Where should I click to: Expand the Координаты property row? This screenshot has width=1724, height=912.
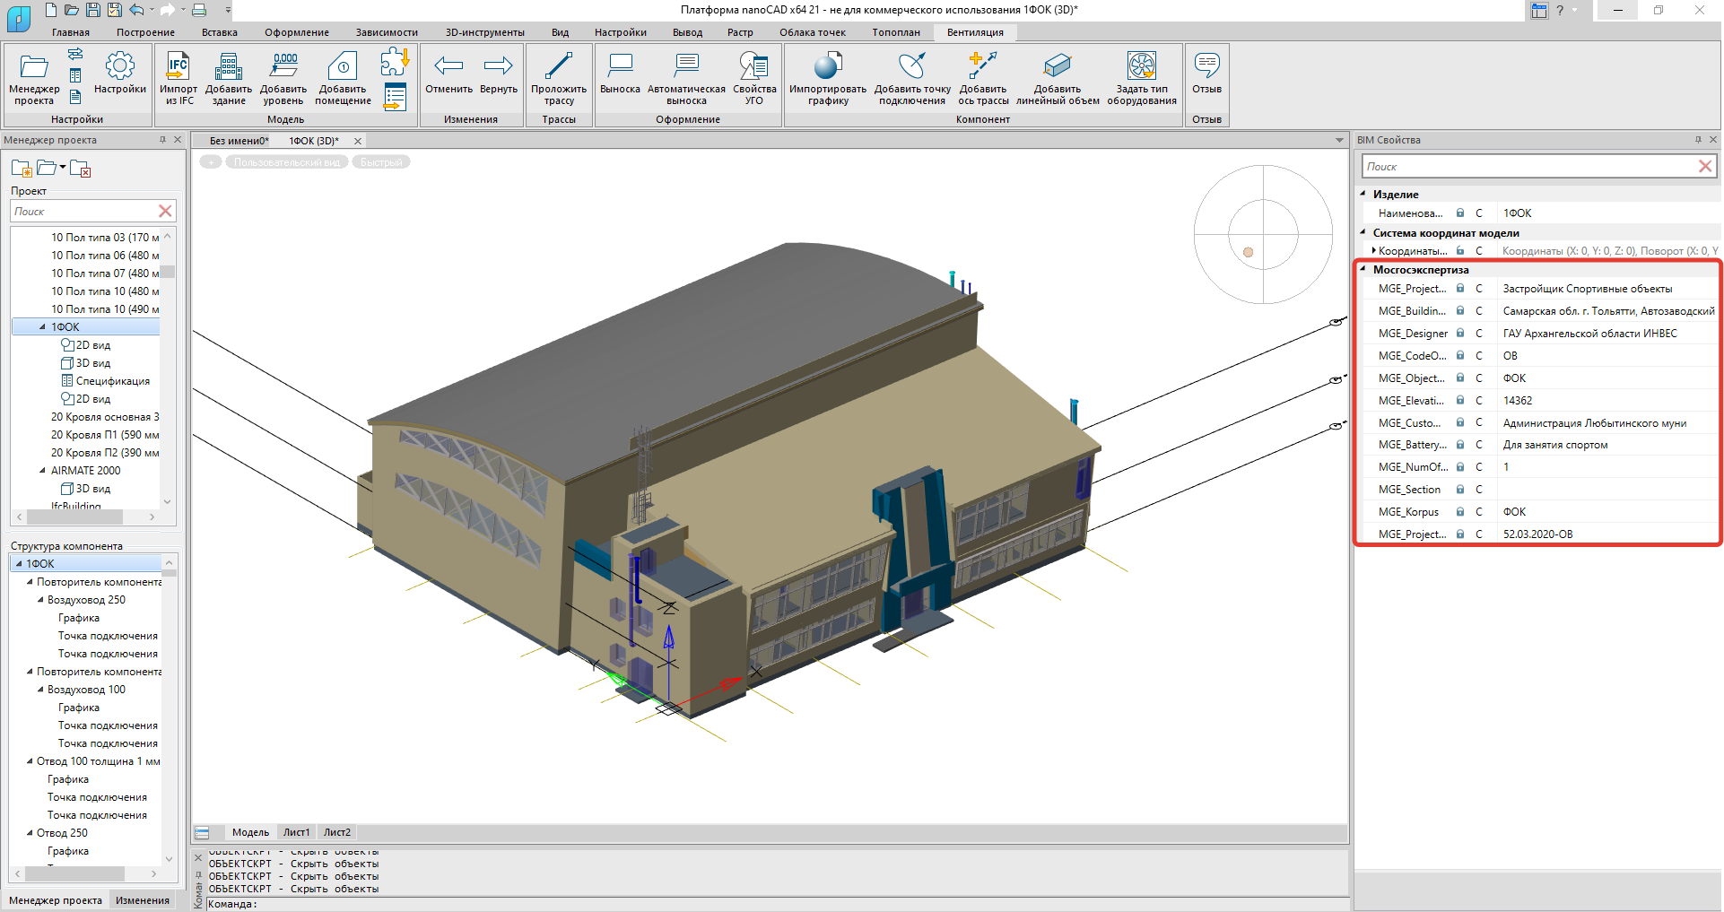pyautogui.click(x=1373, y=251)
